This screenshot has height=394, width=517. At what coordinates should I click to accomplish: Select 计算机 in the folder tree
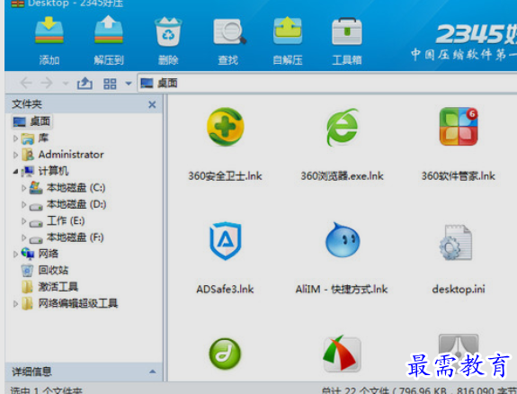(x=45, y=171)
